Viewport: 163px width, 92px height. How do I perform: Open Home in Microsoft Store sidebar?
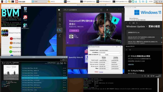click(60, 14)
